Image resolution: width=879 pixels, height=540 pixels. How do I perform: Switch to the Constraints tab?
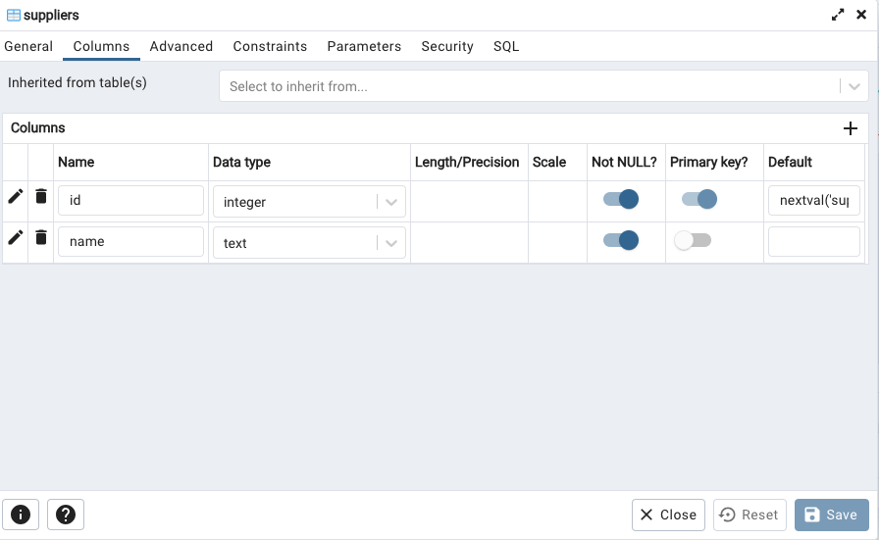pos(270,46)
